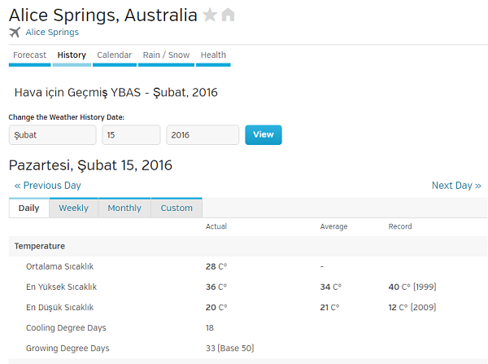Click the favorite star icon
This screenshot has height=364, width=488.
point(210,15)
